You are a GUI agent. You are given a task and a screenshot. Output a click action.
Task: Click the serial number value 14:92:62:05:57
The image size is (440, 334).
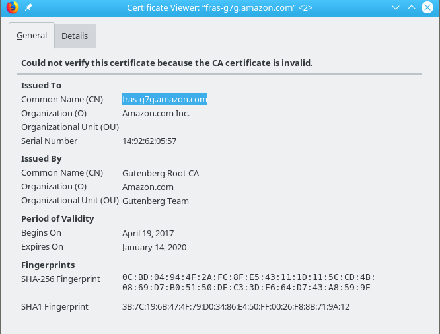(x=149, y=141)
